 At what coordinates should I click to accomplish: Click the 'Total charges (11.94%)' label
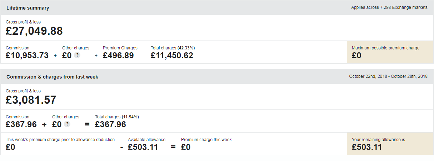point(117,117)
